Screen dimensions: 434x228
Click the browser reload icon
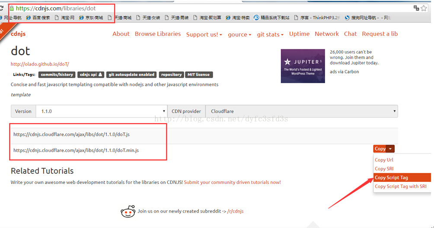click(1, 8)
